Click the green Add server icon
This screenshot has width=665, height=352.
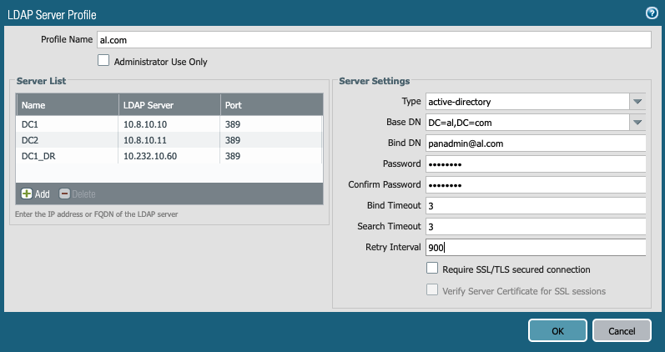coord(27,194)
